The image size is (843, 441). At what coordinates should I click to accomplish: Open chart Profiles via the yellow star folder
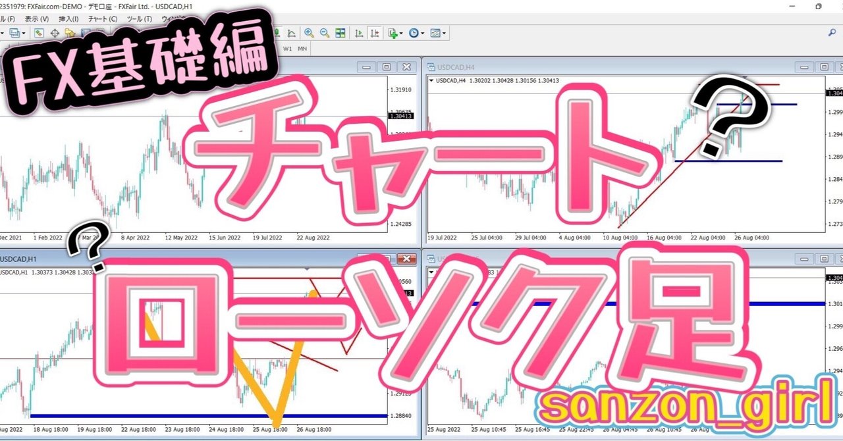[x=70, y=33]
